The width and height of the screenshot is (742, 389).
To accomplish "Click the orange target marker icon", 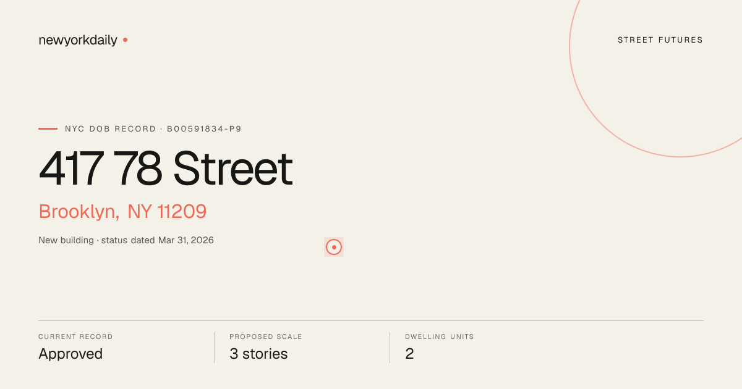I will pos(334,247).
